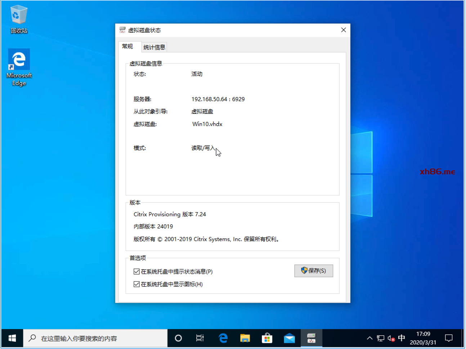The width and height of the screenshot is (466, 349).
Task: Click the search magnifier icon on the taskbar
Action: 32,338
